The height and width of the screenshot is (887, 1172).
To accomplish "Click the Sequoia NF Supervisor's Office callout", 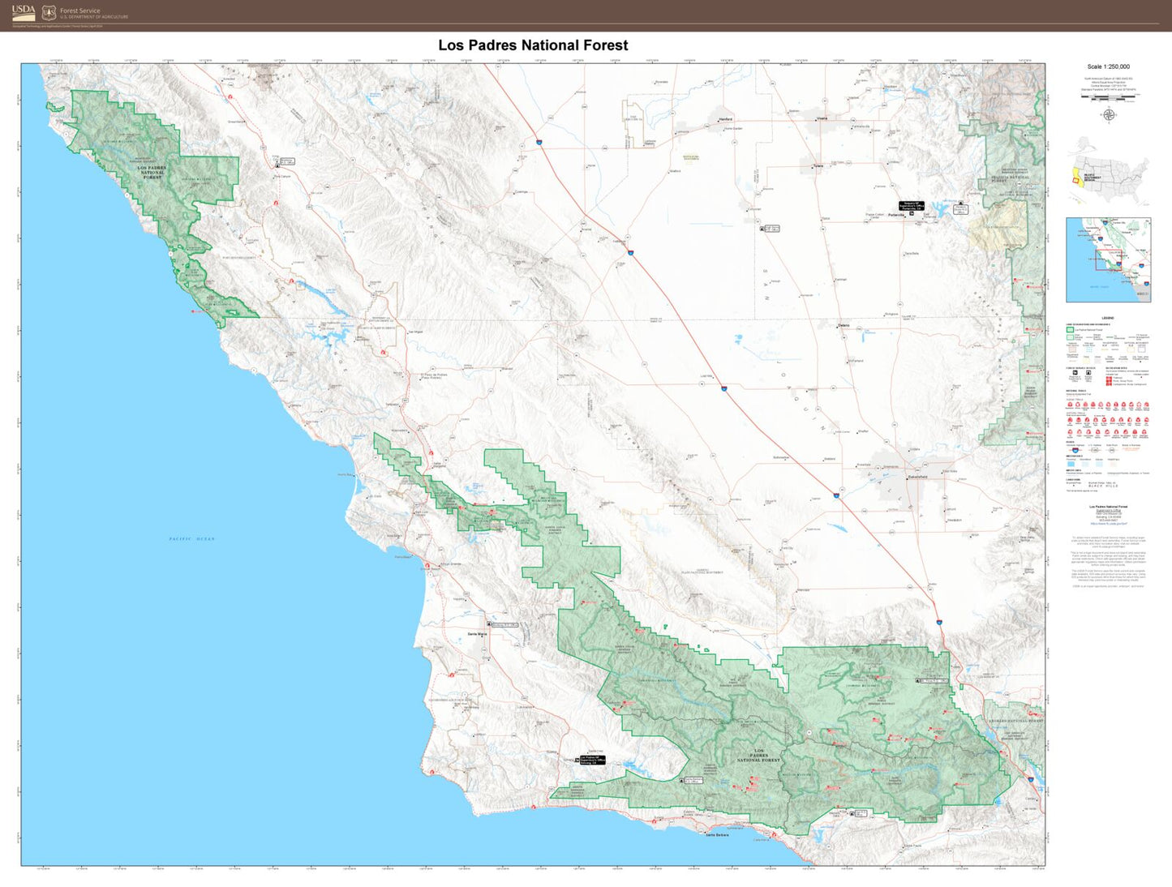I will coord(912,207).
